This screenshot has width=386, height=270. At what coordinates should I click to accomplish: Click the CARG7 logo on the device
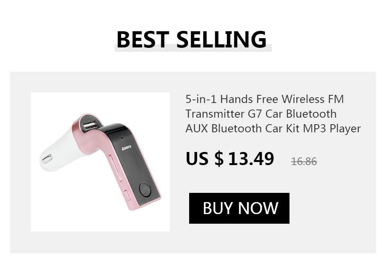coord(127,148)
